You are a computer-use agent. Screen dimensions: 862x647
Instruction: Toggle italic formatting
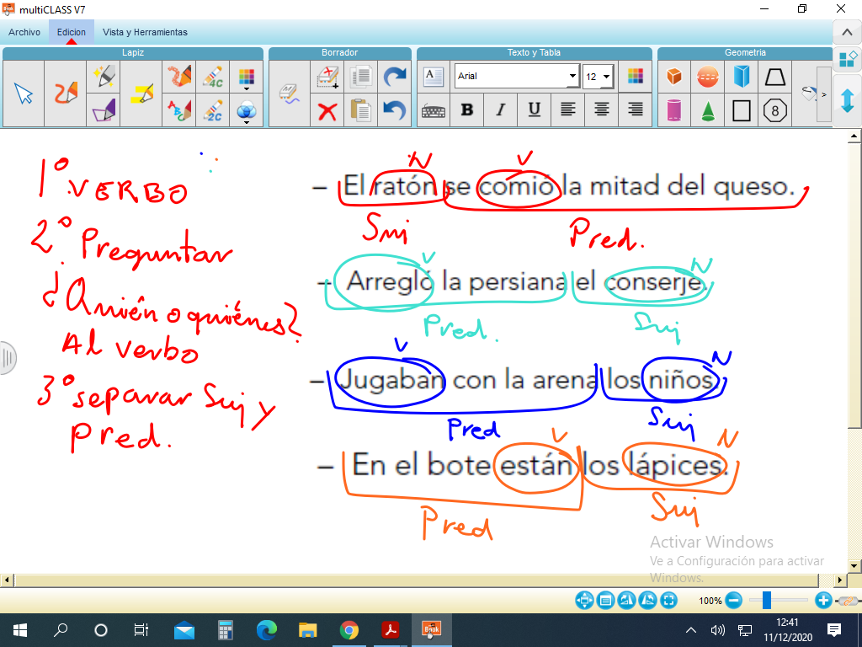500,110
